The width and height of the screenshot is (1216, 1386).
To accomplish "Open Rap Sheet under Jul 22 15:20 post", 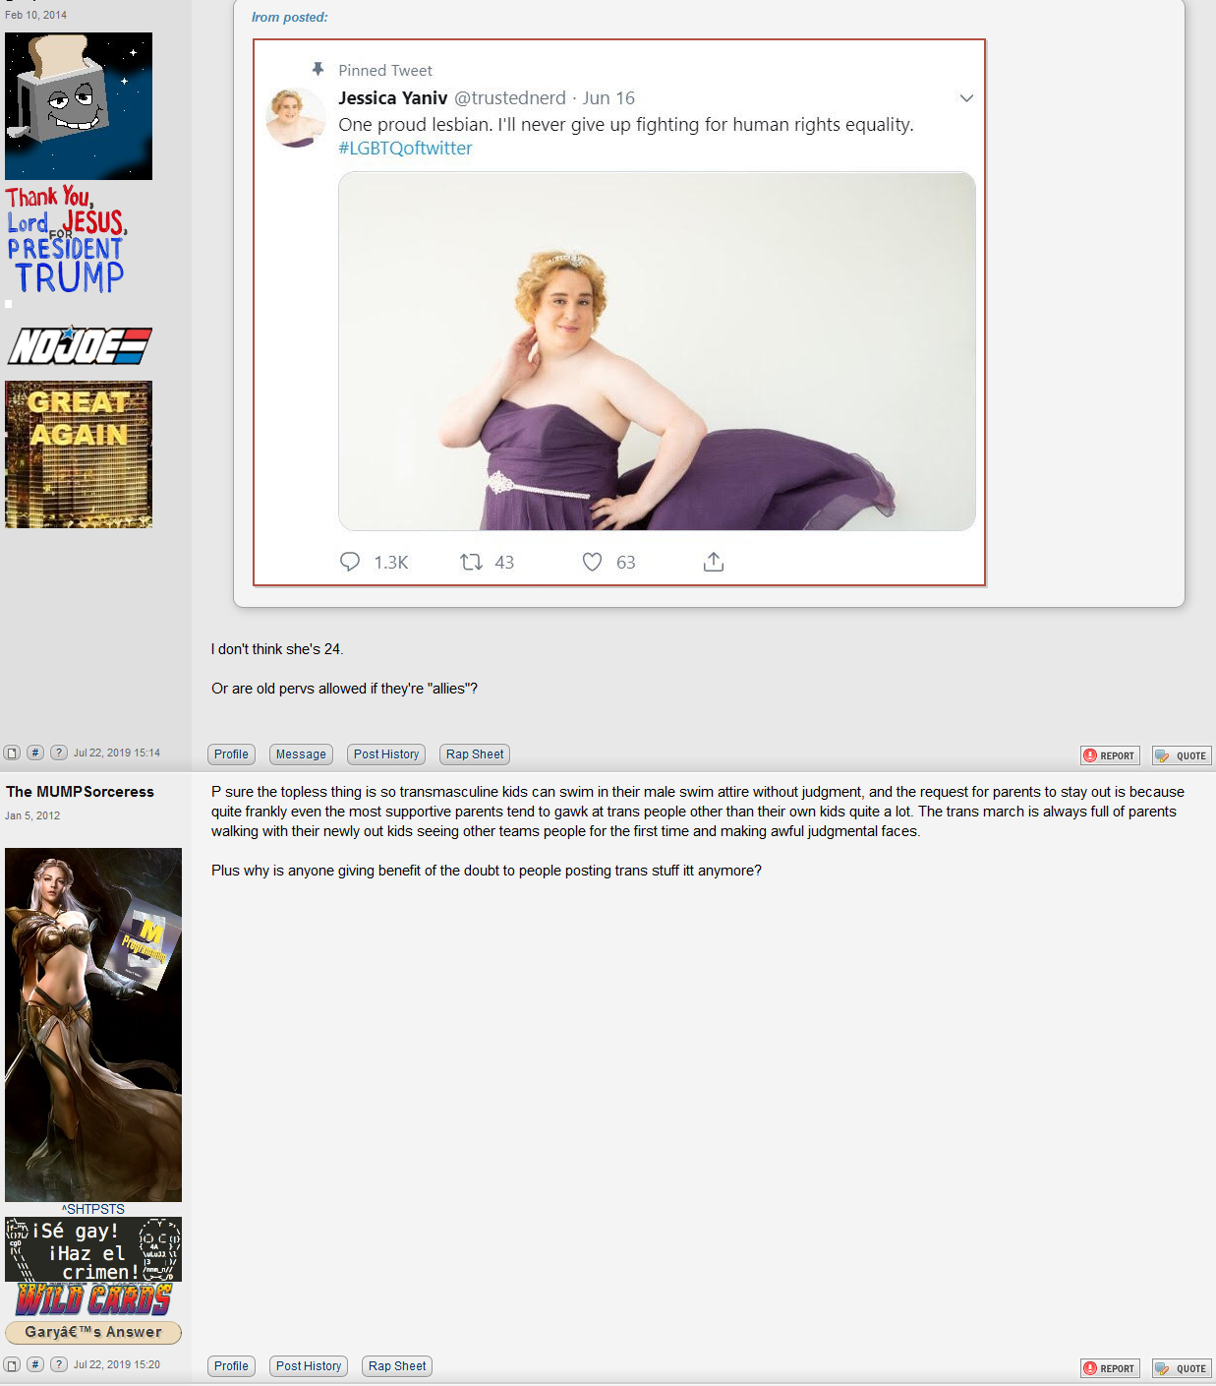I will tap(397, 1366).
